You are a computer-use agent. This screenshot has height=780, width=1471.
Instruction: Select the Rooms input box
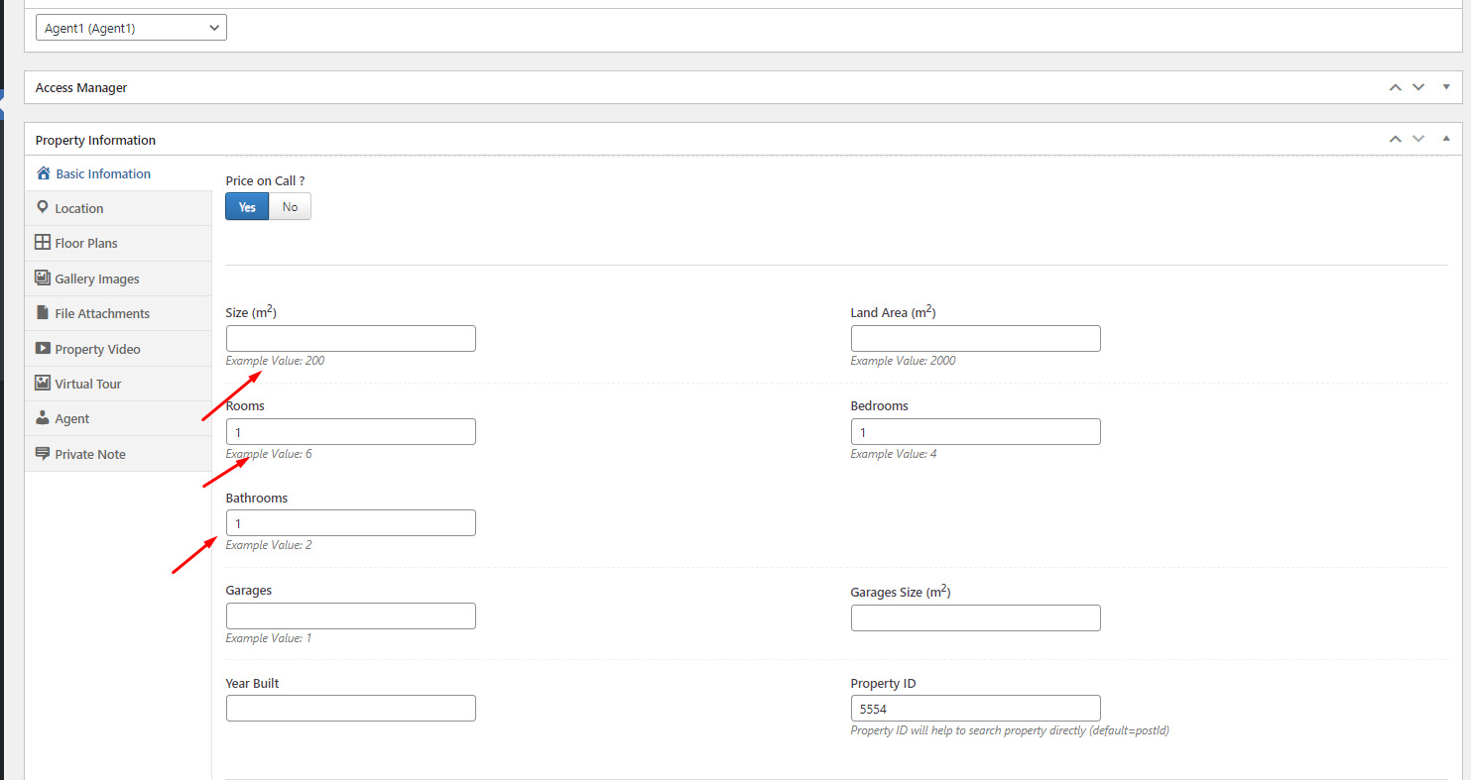coord(351,431)
